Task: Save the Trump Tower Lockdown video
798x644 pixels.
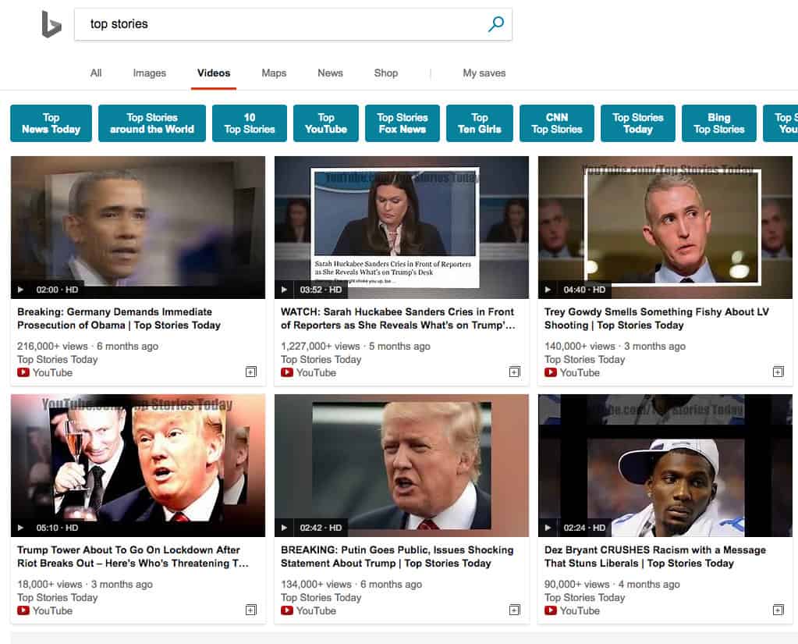Action: [x=251, y=610]
